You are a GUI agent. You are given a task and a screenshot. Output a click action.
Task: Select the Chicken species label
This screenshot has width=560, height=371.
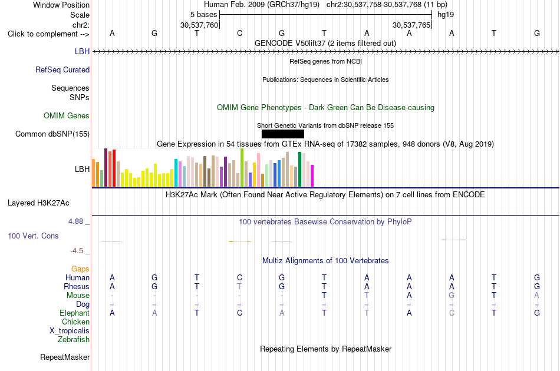[x=75, y=322]
